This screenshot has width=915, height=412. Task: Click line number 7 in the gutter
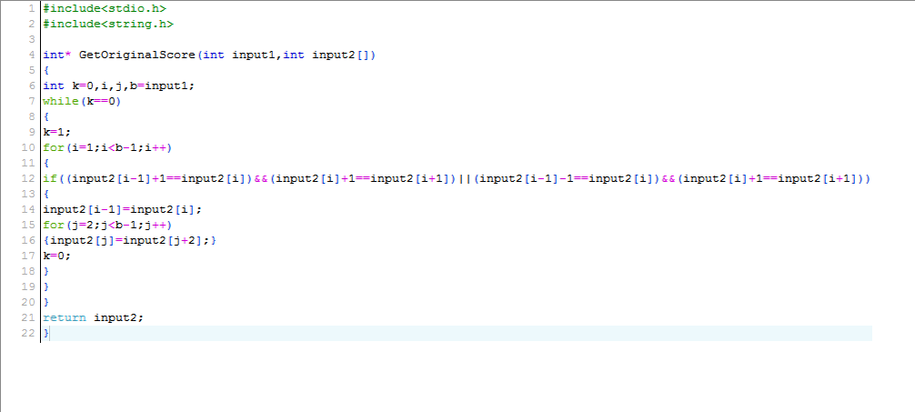[x=32, y=101]
